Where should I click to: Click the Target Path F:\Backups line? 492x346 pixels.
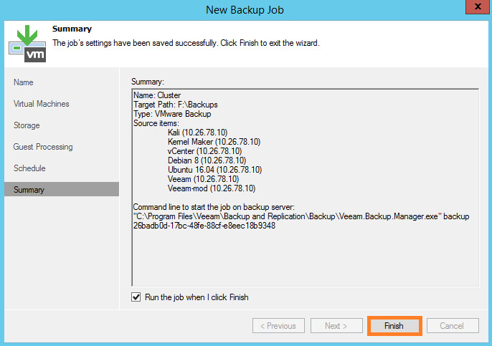pos(176,105)
